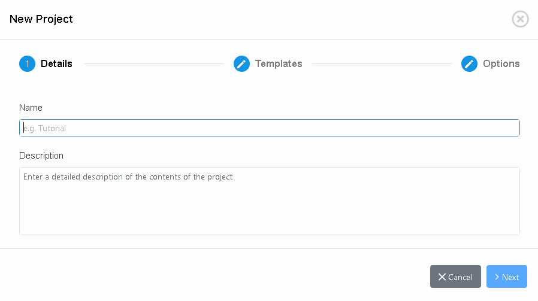
Task: Close the New Project dialog
Action: pyautogui.click(x=520, y=19)
